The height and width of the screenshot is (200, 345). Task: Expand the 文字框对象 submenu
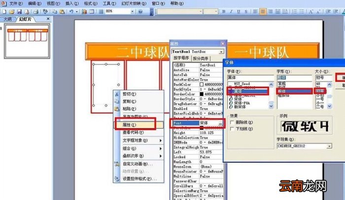tap(141, 140)
